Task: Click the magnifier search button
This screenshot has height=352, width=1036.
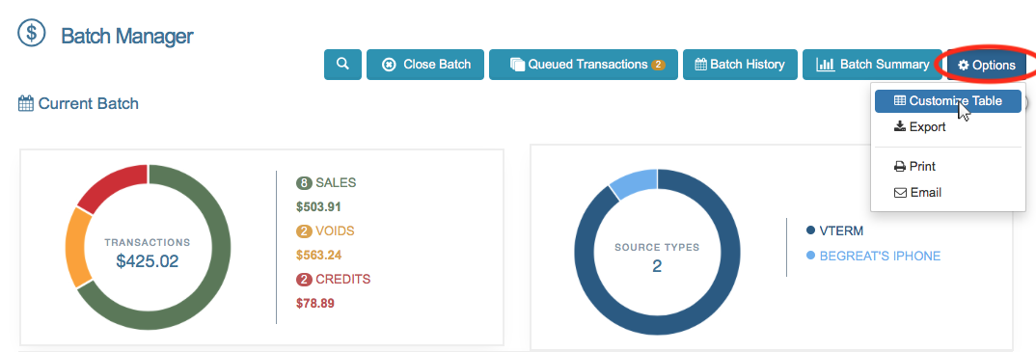Action: pyautogui.click(x=342, y=65)
